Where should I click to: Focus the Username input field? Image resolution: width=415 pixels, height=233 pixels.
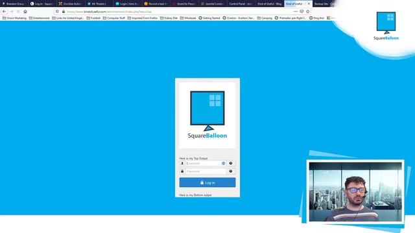pyautogui.click(x=206, y=163)
